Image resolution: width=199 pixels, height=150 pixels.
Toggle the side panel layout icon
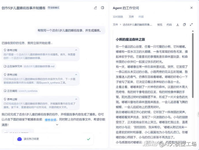point(102,8)
